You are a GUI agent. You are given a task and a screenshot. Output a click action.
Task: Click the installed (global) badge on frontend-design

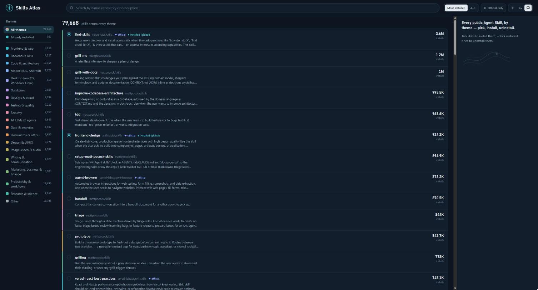click(149, 136)
